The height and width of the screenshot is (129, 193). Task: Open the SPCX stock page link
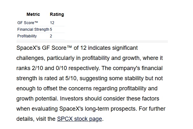tap(79, 119)
